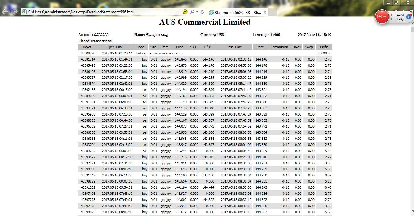Click the Swap column header
The width and height of the screenshot is (414, 216).
(309, 47)
